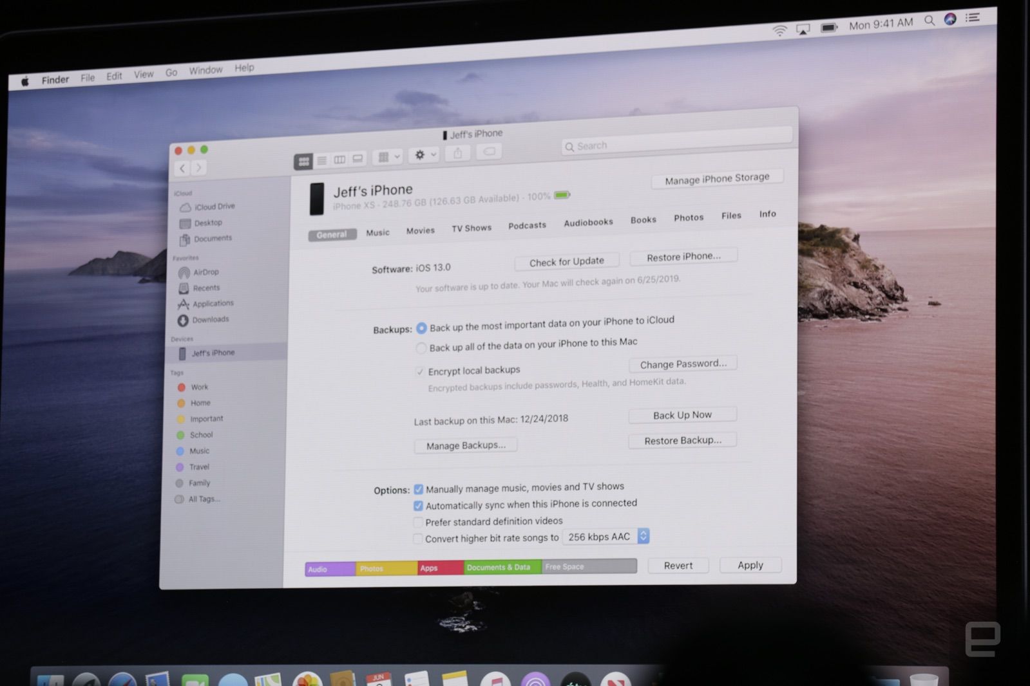Click the Share toolbar icon

458,153
